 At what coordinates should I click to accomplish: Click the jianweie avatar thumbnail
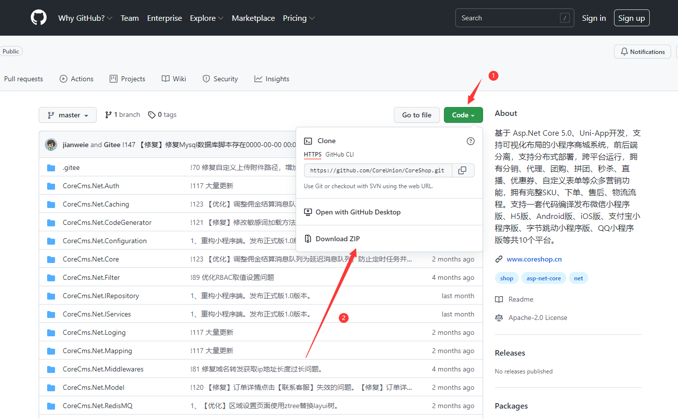click(51, 145)
